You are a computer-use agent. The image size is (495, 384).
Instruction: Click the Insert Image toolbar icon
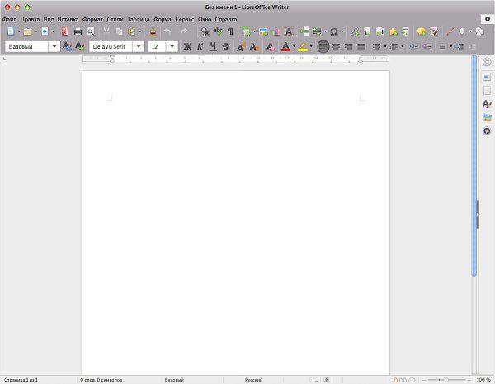coord(264,31)
